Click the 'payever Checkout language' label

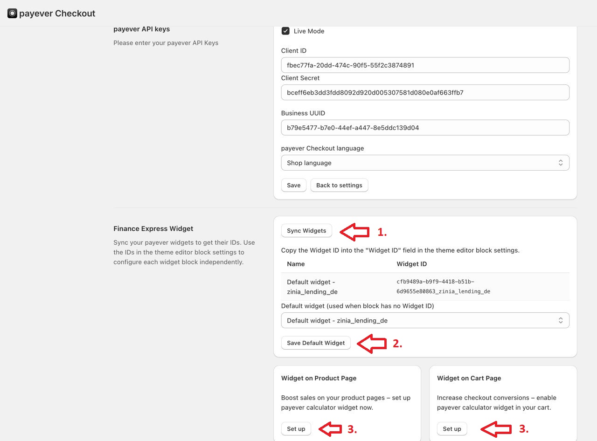(322, 148)
